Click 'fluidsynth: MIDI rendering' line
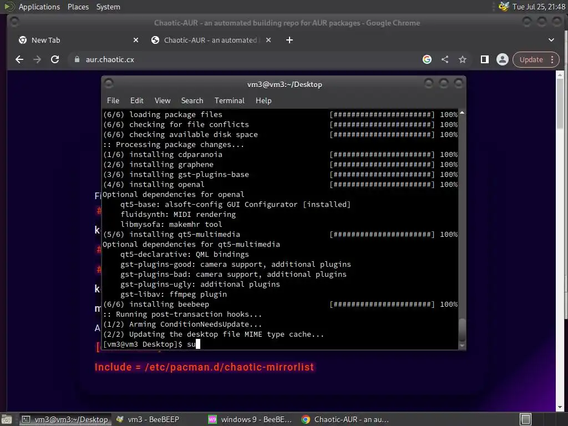This screenshot has height=426, width=568. [x=178, y=215]
